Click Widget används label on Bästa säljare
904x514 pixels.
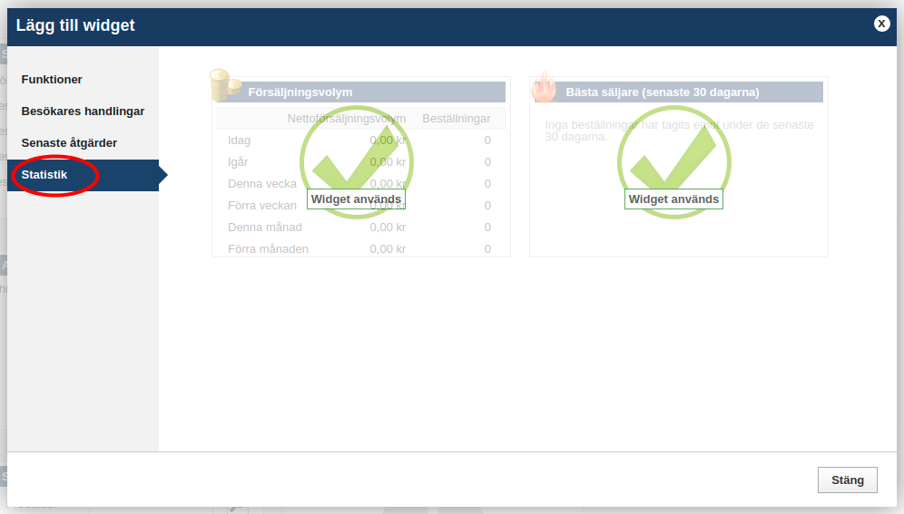click(673, 199)
